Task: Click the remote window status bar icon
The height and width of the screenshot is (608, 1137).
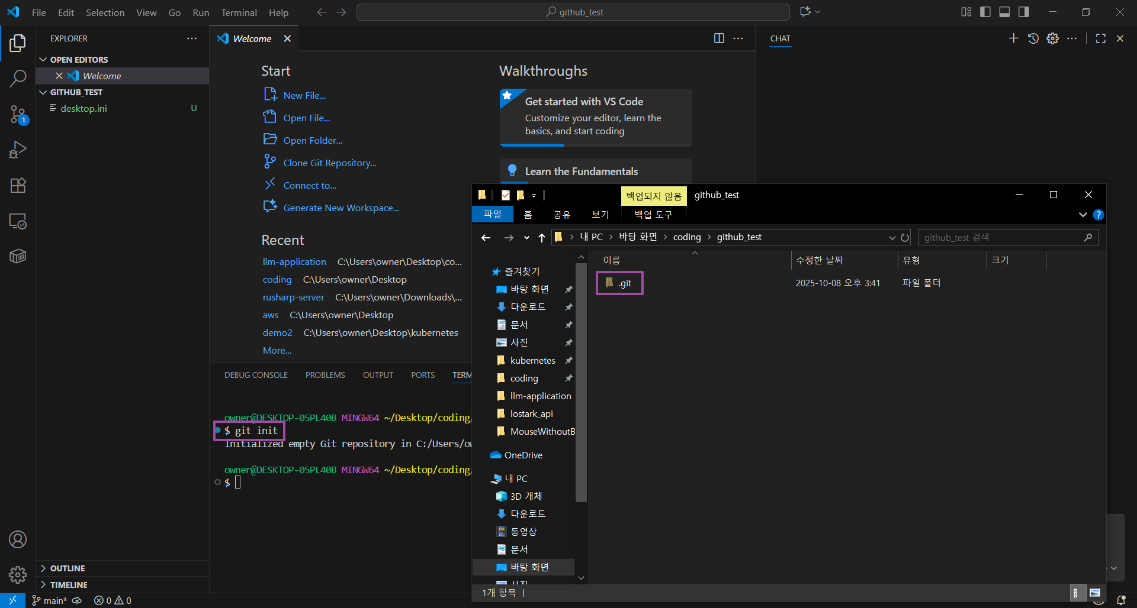Action: click(x=12, y=600)
